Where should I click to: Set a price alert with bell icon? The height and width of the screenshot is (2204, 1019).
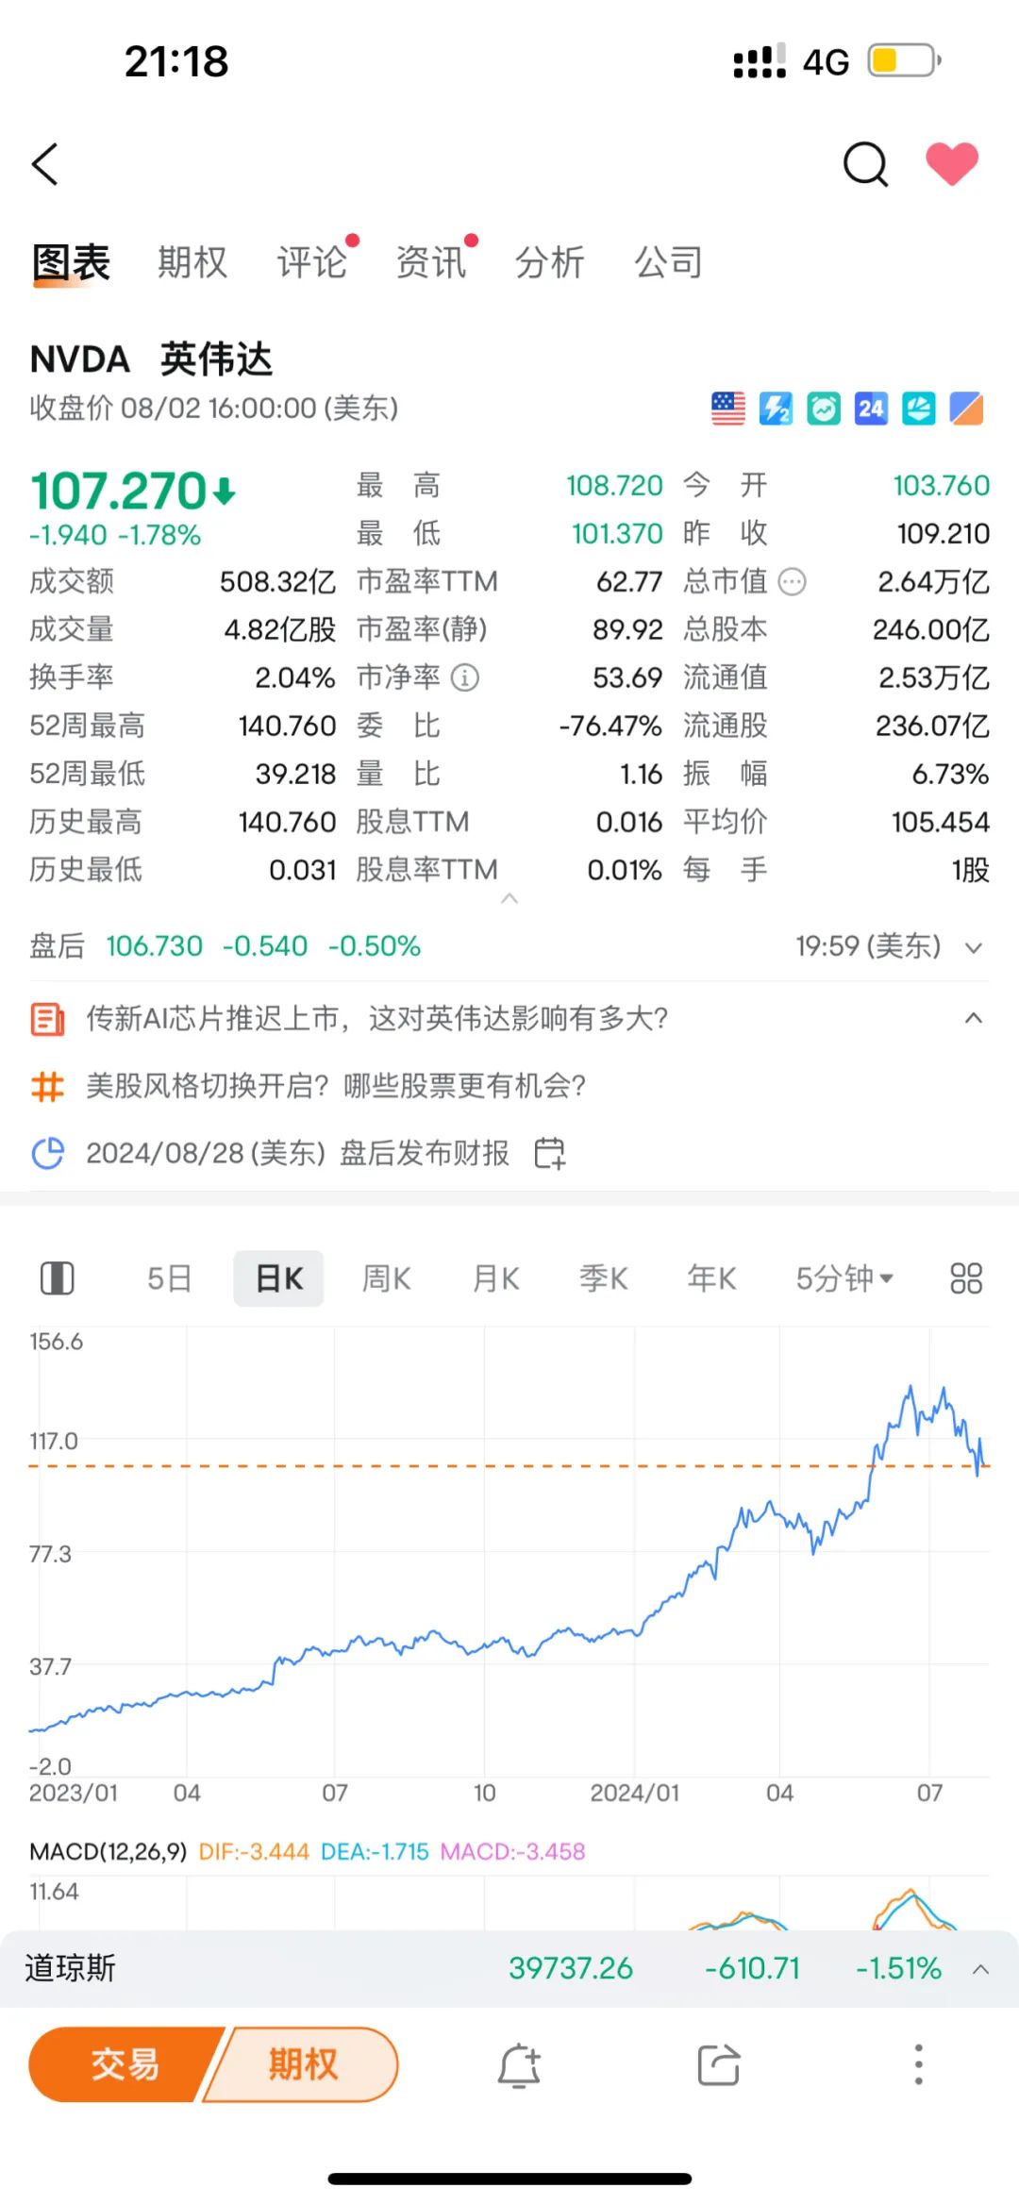pos(519,2065)
